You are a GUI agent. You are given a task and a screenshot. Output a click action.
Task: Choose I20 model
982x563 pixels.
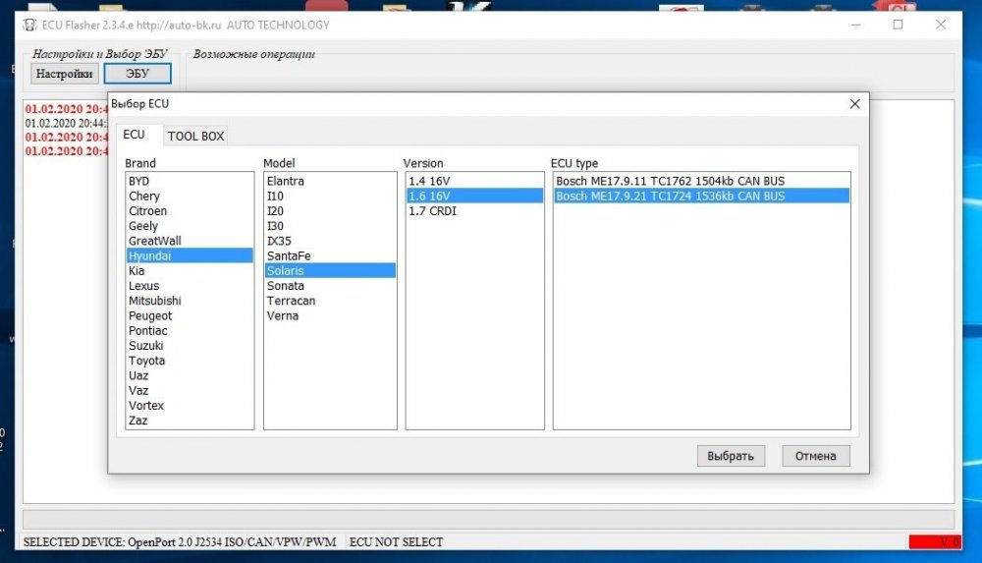pos(330,211)
